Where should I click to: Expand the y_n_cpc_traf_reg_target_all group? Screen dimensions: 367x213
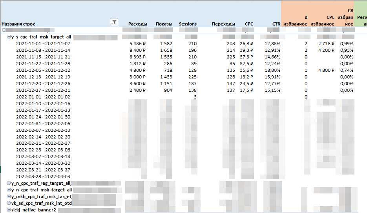coord(9,183)
